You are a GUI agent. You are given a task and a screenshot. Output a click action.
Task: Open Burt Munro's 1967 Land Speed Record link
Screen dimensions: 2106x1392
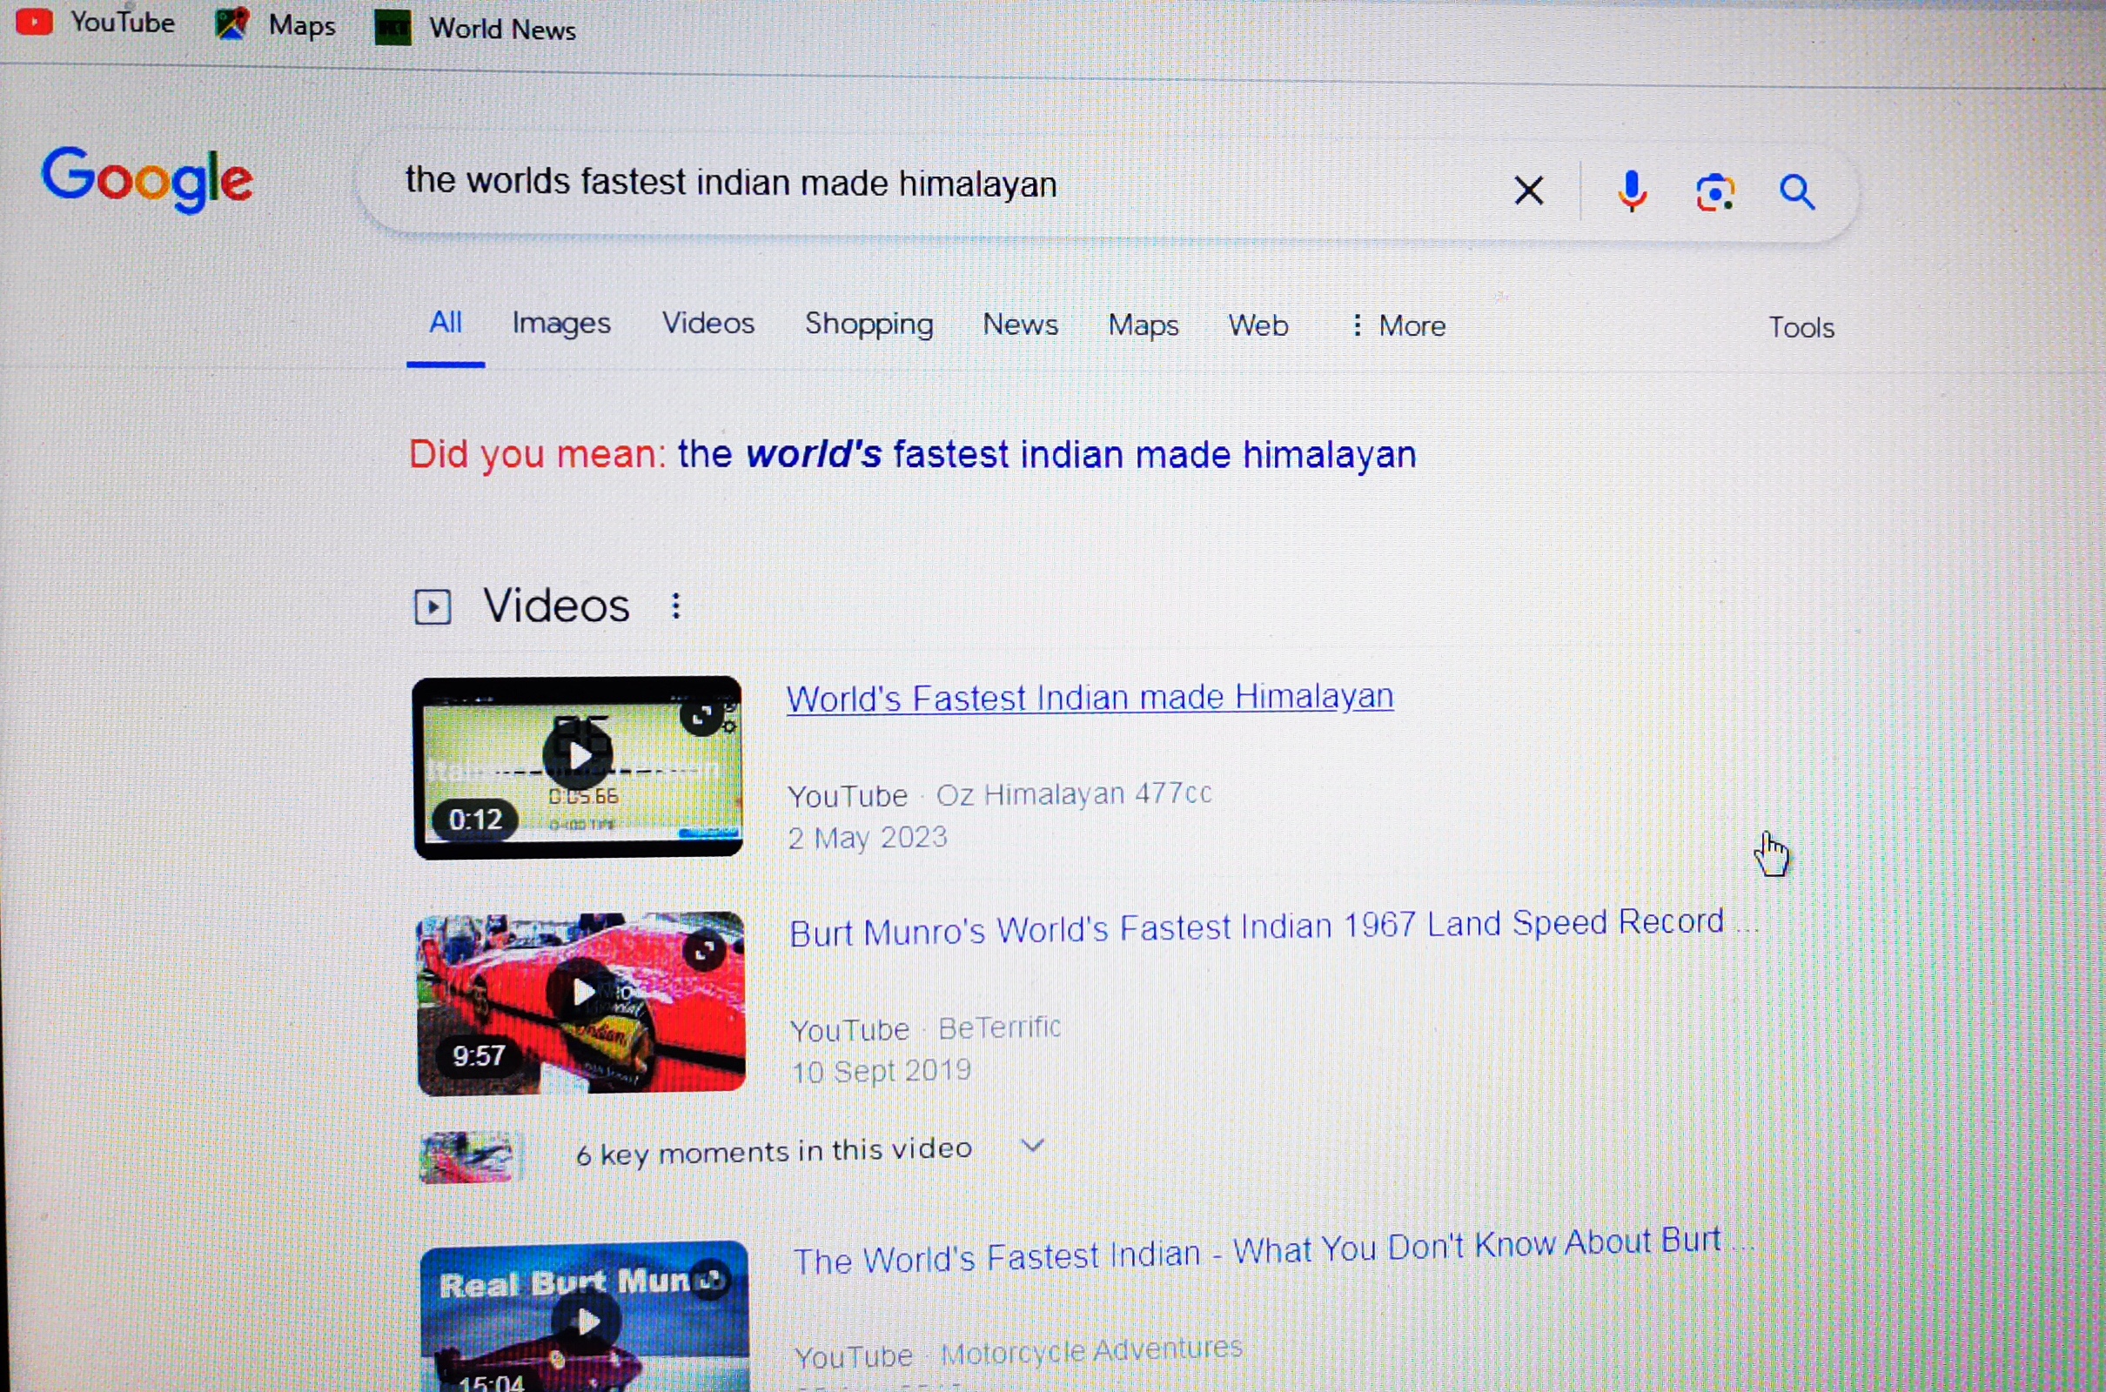tap(1256, 927)
